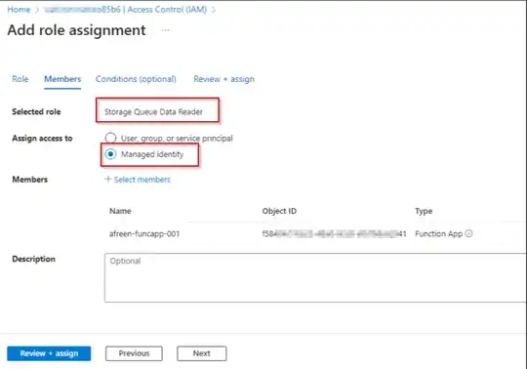
Task: Switch to the Members tab
Action: [62, 79]
